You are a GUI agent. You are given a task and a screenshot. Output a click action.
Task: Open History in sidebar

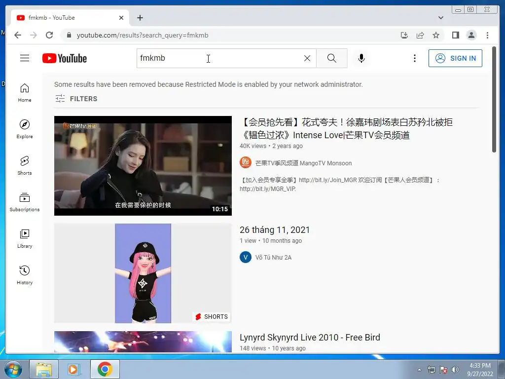(25, 275)
